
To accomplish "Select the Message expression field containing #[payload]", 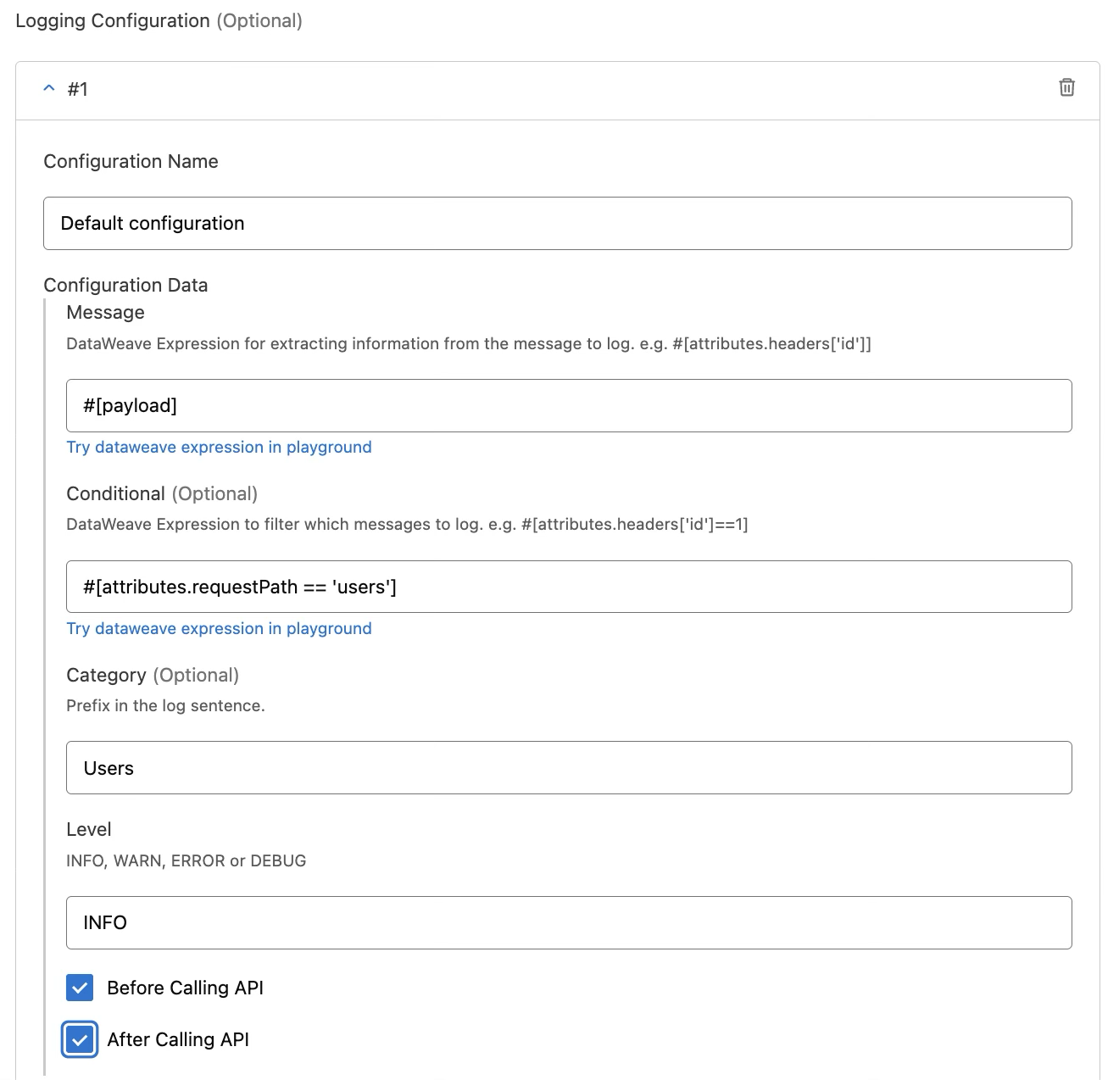I will pos(568,405).
